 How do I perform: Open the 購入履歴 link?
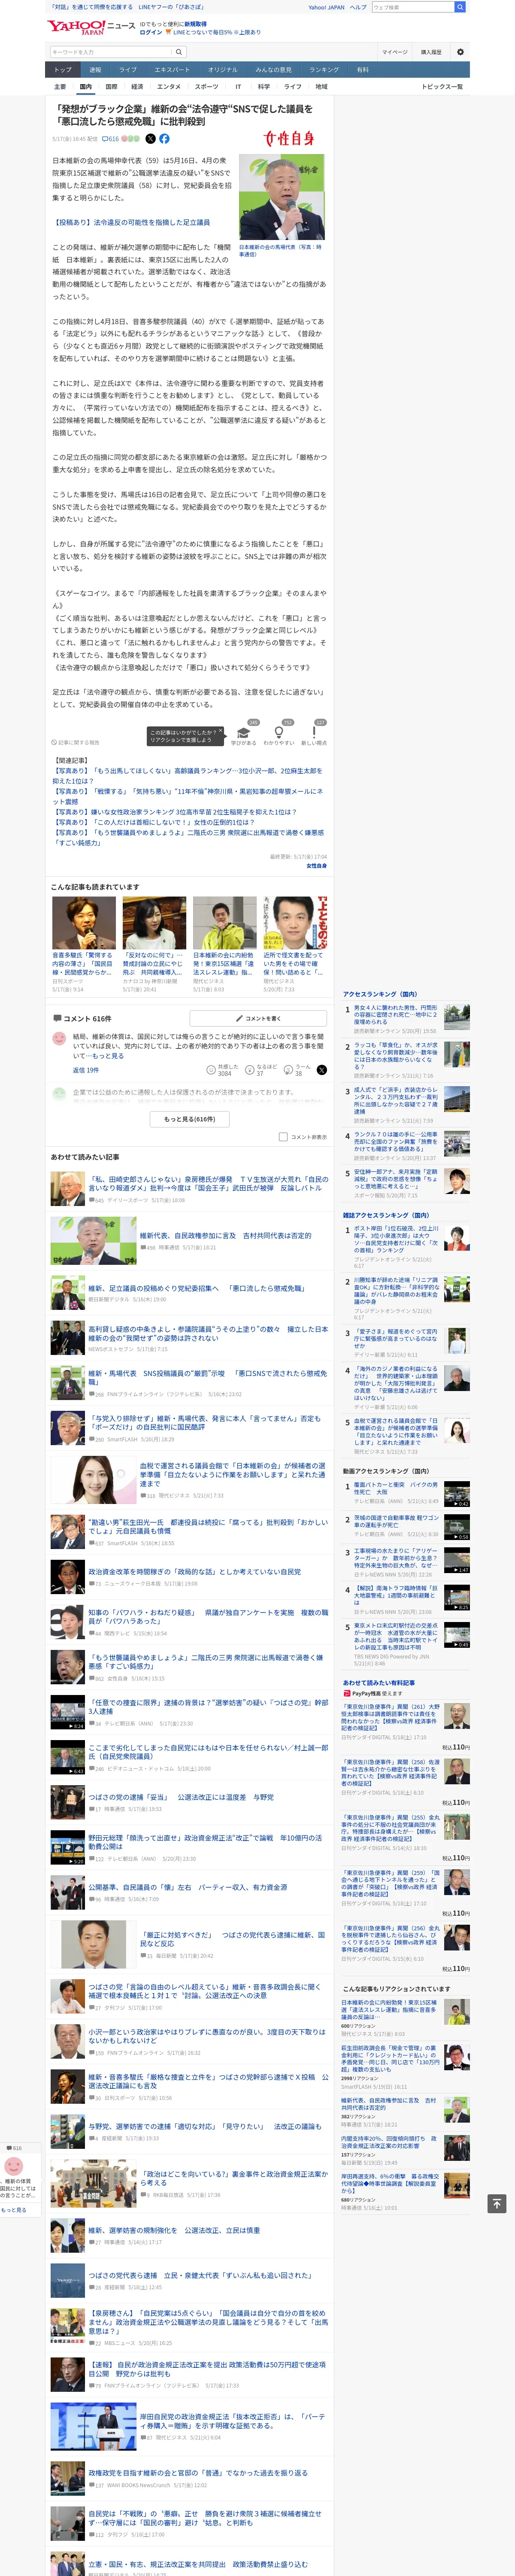tap(431, 52)
